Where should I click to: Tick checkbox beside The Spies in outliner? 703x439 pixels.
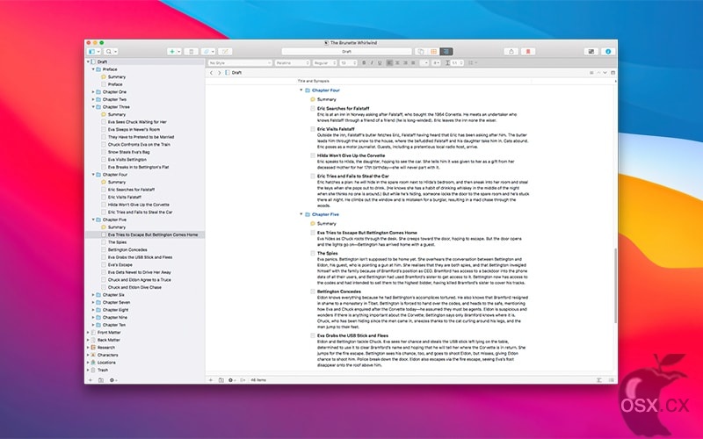[313, 253]
